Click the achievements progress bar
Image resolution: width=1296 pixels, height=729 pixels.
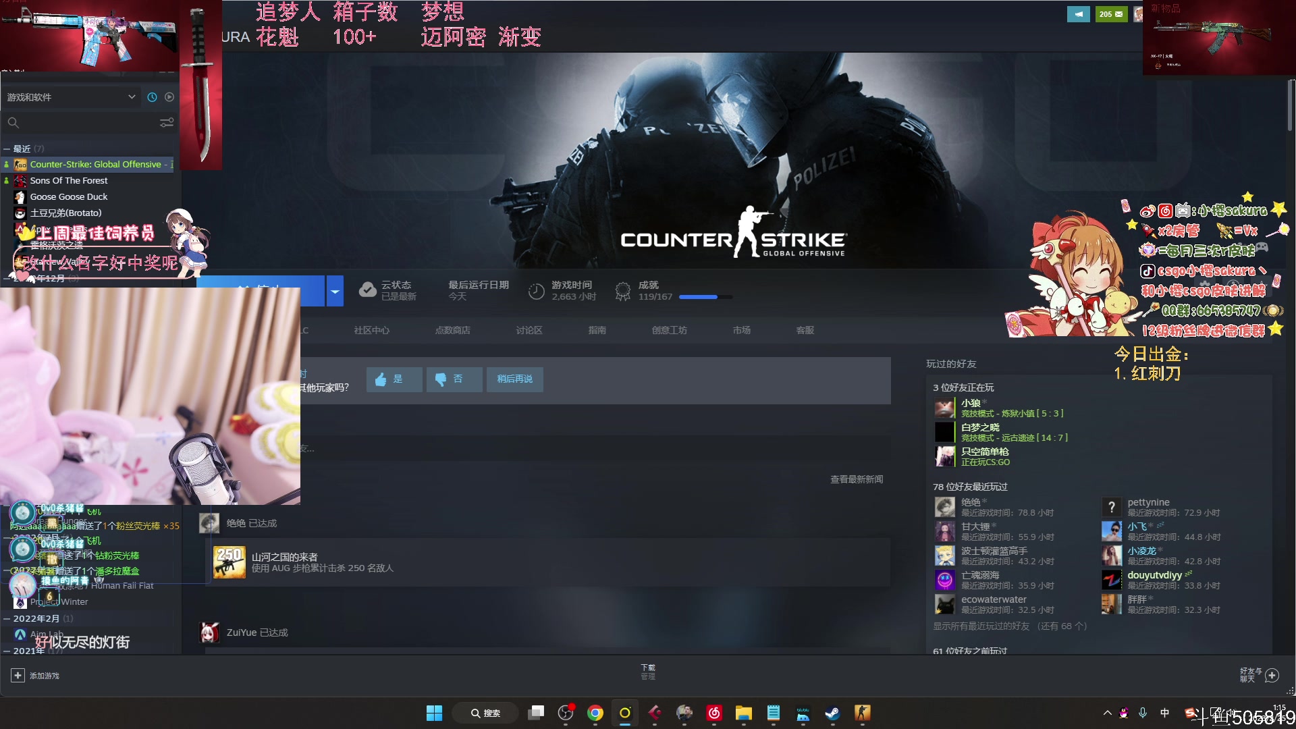pyautogui.click(x=705, y=297)
